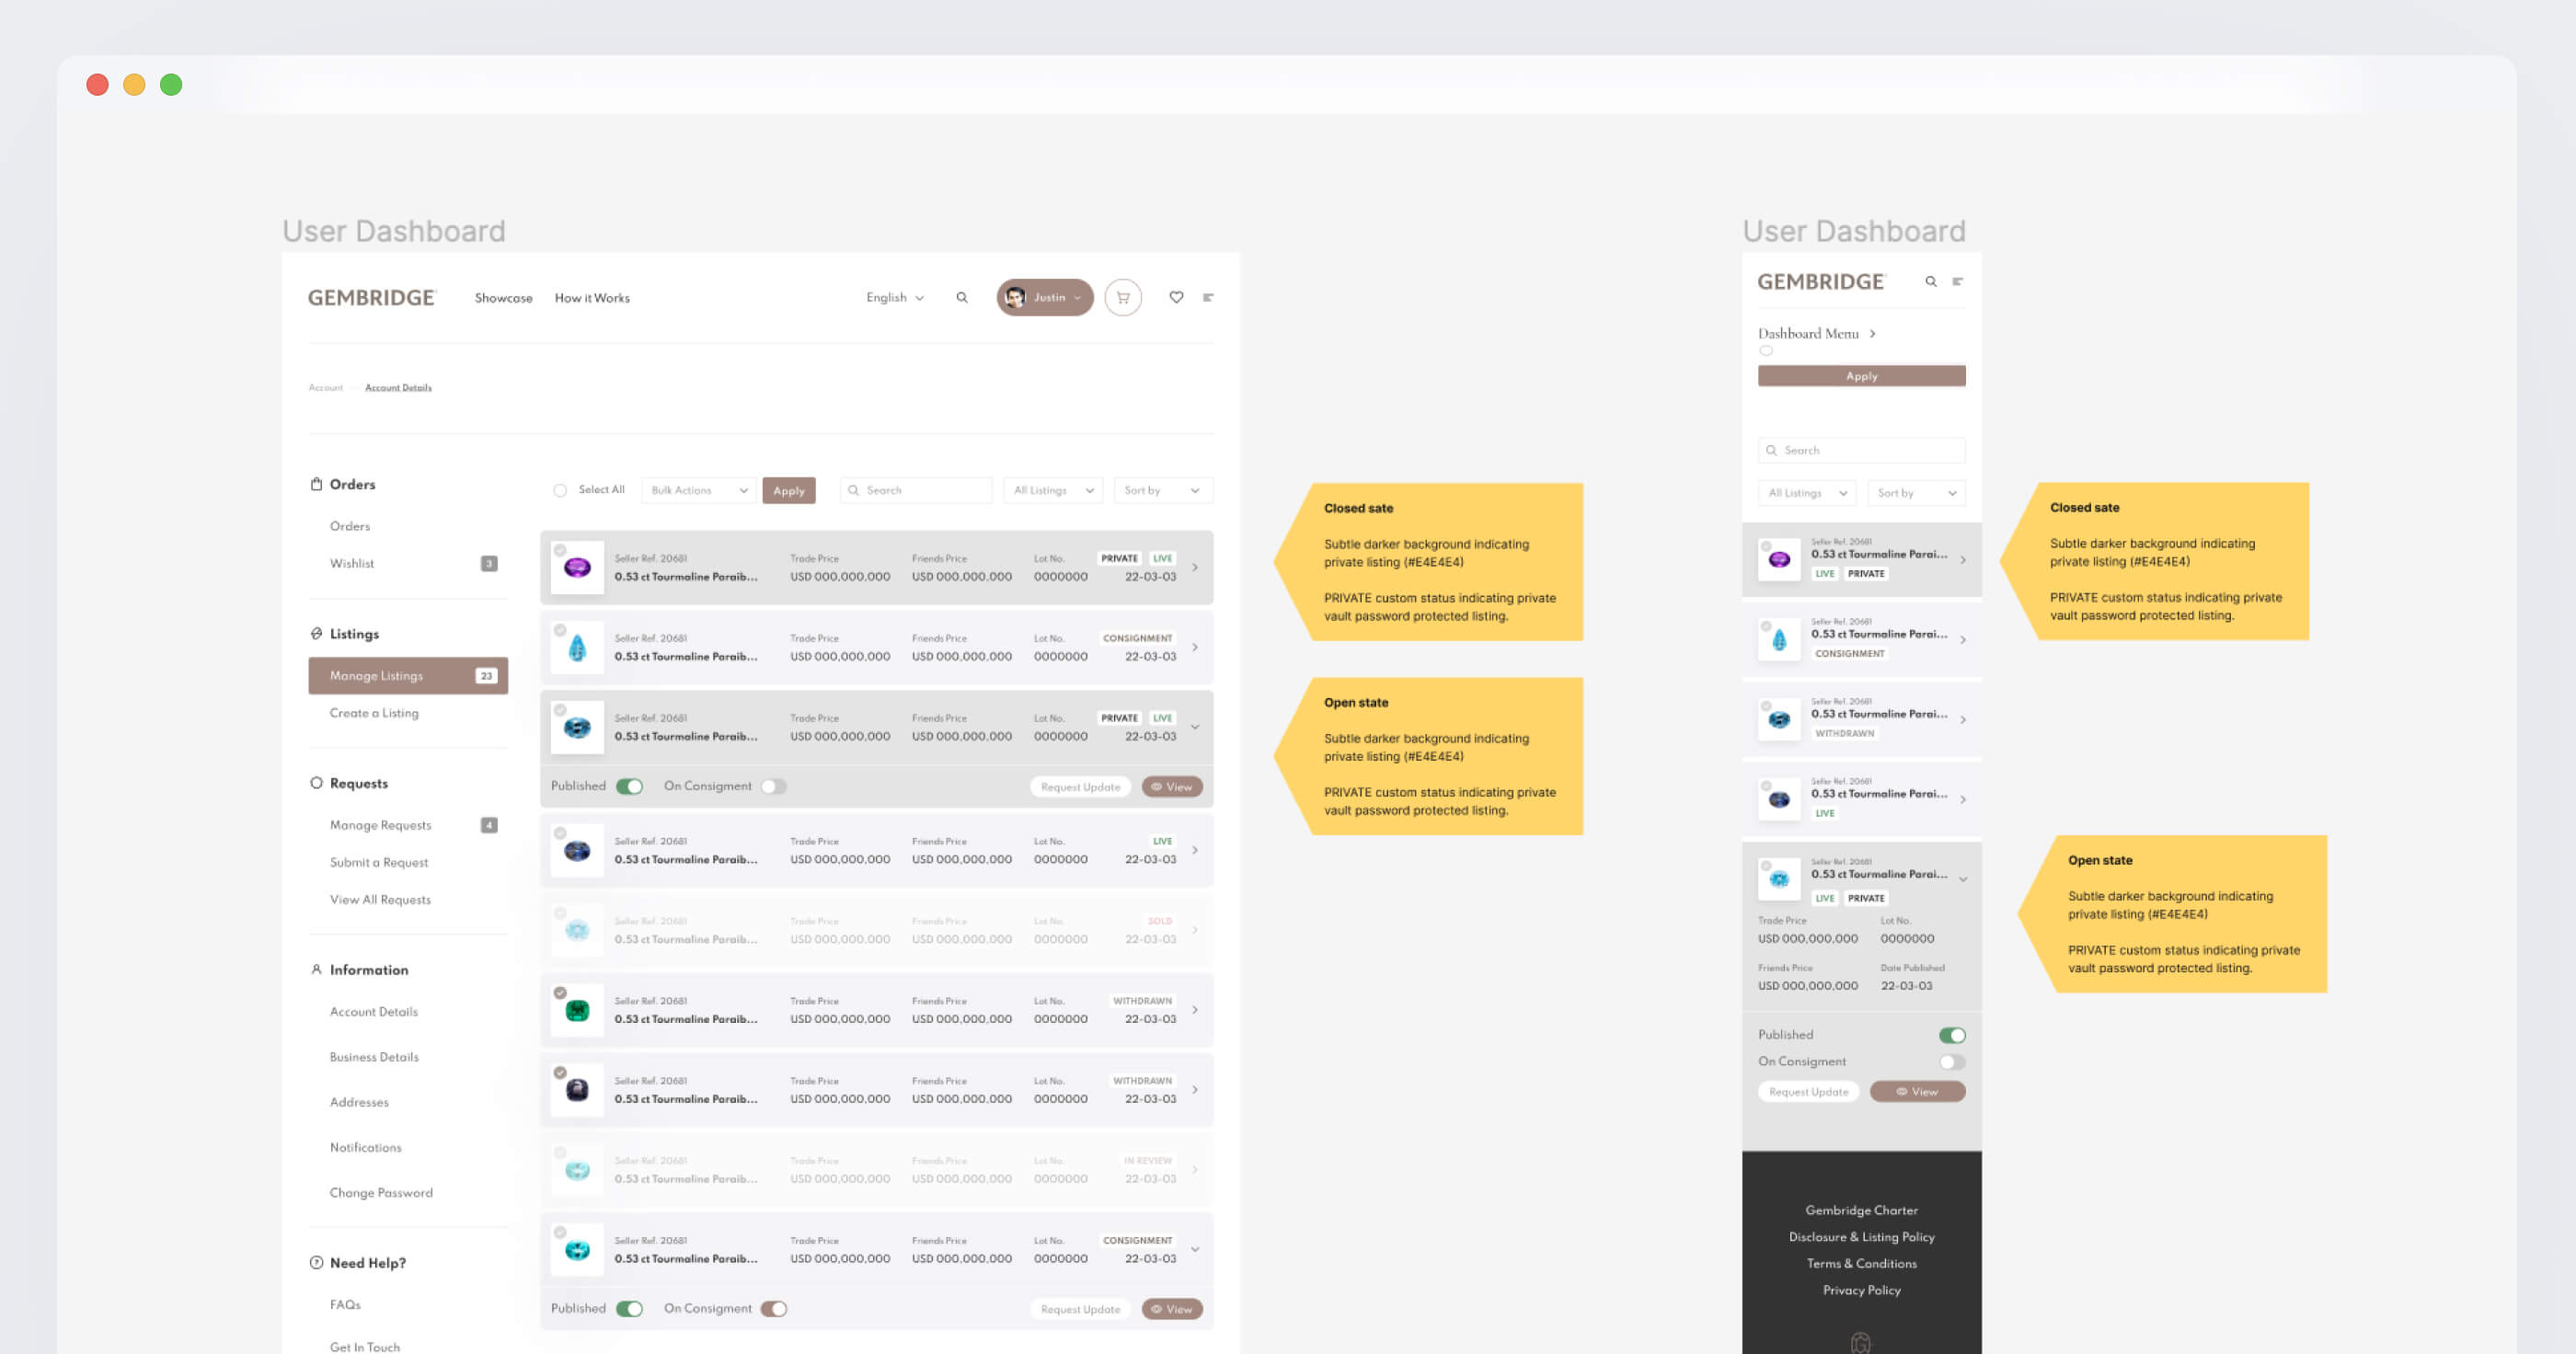Click Request Update in expanded PRIVATE listing
The height and width of the screenshot is (1354, 2576).
1080,787
